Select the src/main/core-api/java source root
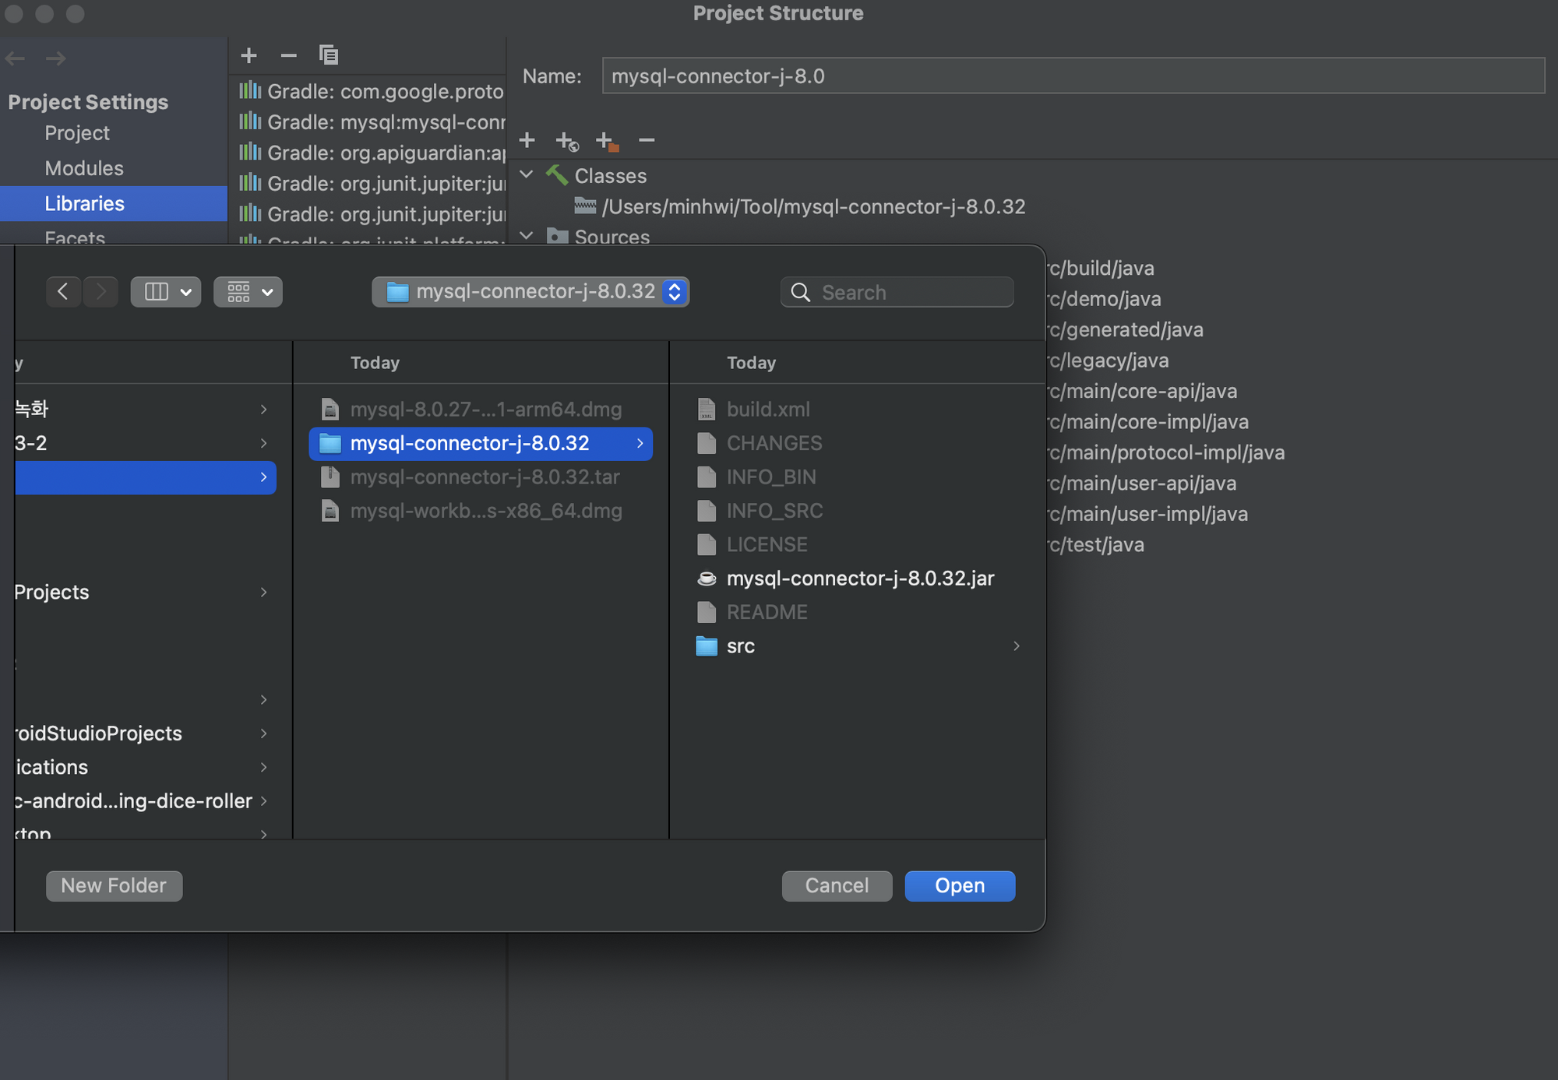Image resolution: width=1558 pixels, height=1080 pixels. pos(1142,391)
